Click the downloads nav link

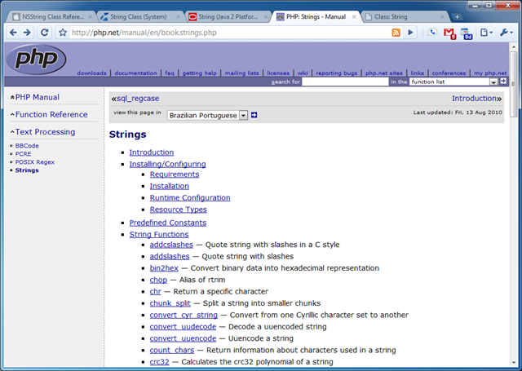[x=91, y=73]
